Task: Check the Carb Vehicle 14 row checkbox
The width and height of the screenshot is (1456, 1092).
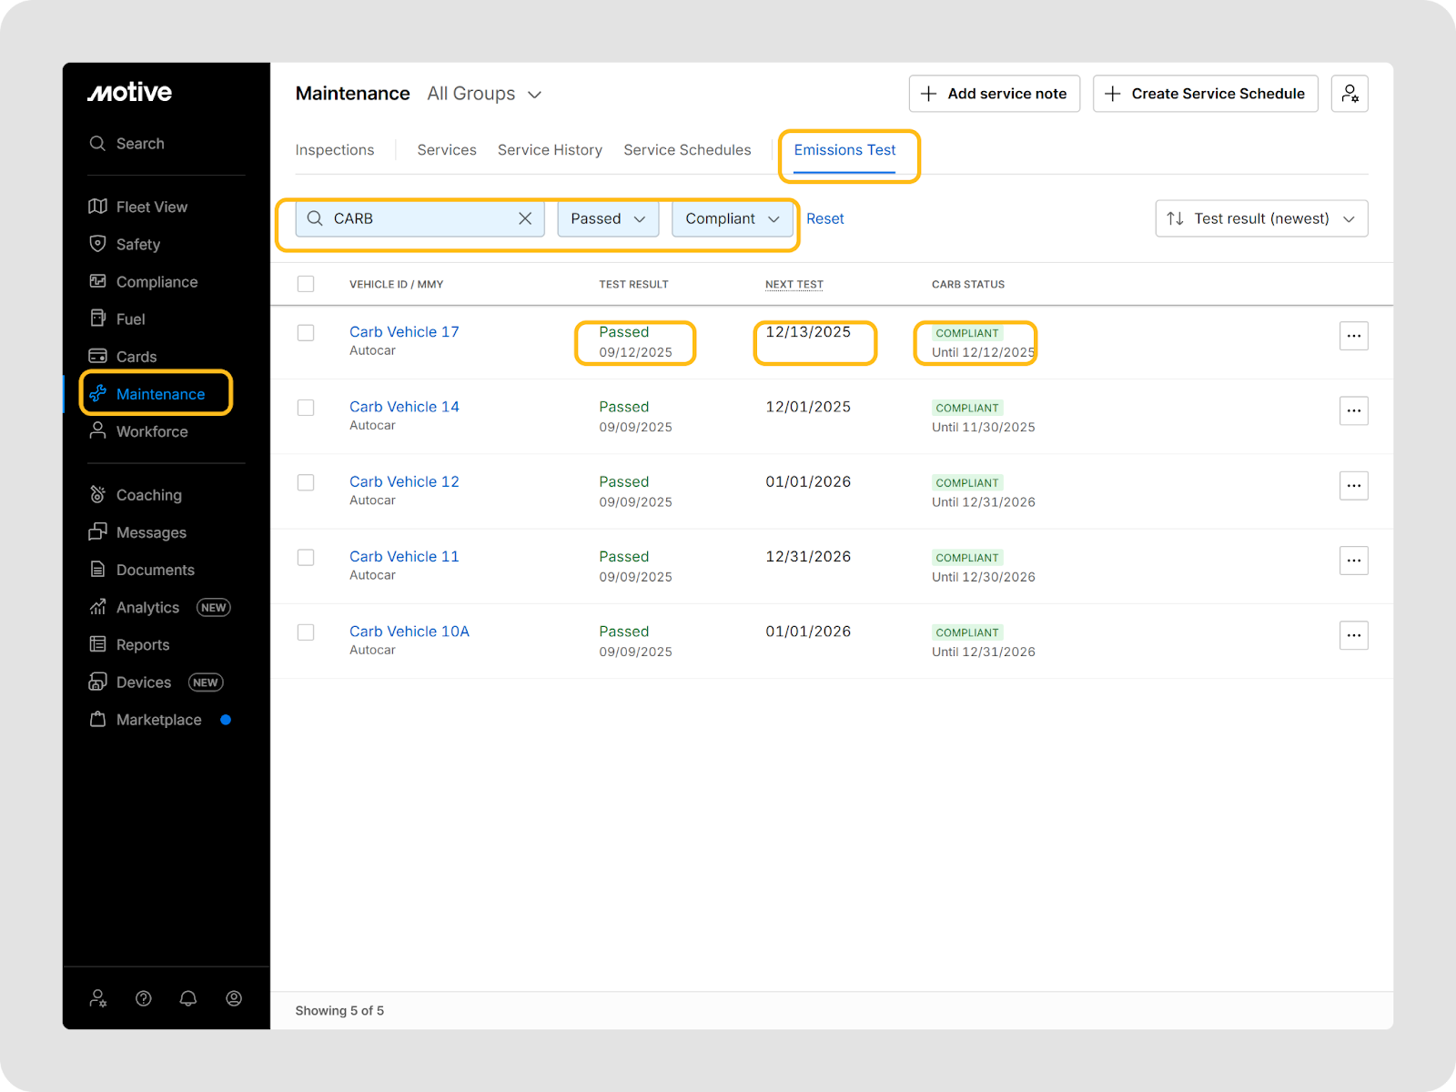Action: point(306,408)
